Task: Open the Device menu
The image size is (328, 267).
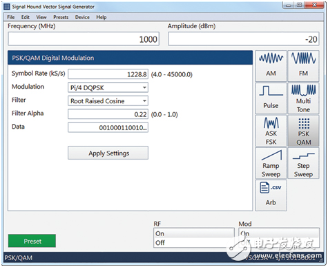Action: tap(82, 17)
